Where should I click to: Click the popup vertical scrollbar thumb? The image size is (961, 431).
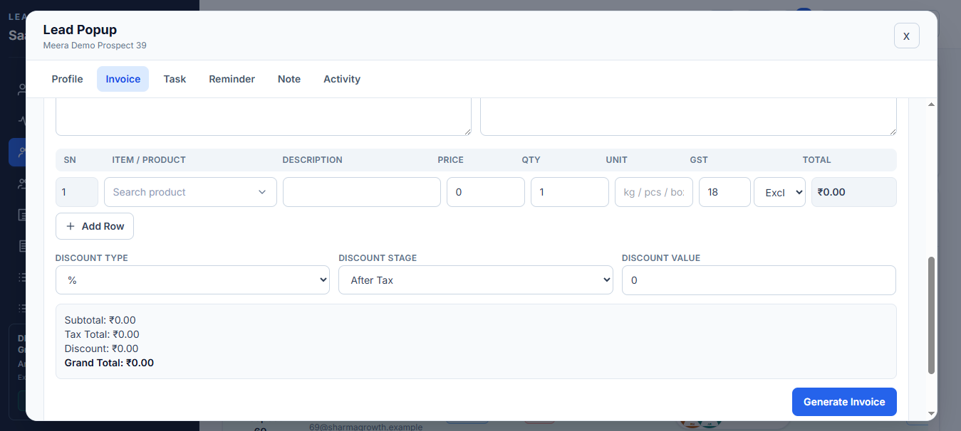coord(931,315)
